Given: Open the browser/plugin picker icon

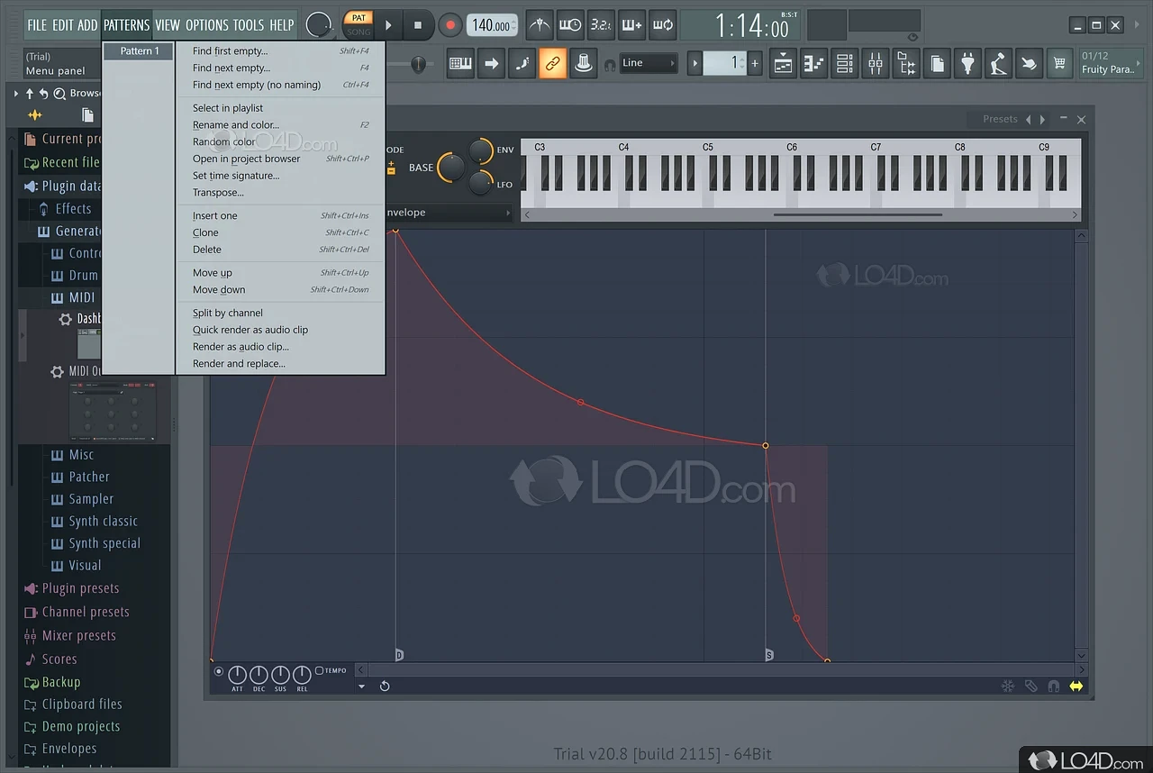Looking at the screenshot, I should coord(906,63).
